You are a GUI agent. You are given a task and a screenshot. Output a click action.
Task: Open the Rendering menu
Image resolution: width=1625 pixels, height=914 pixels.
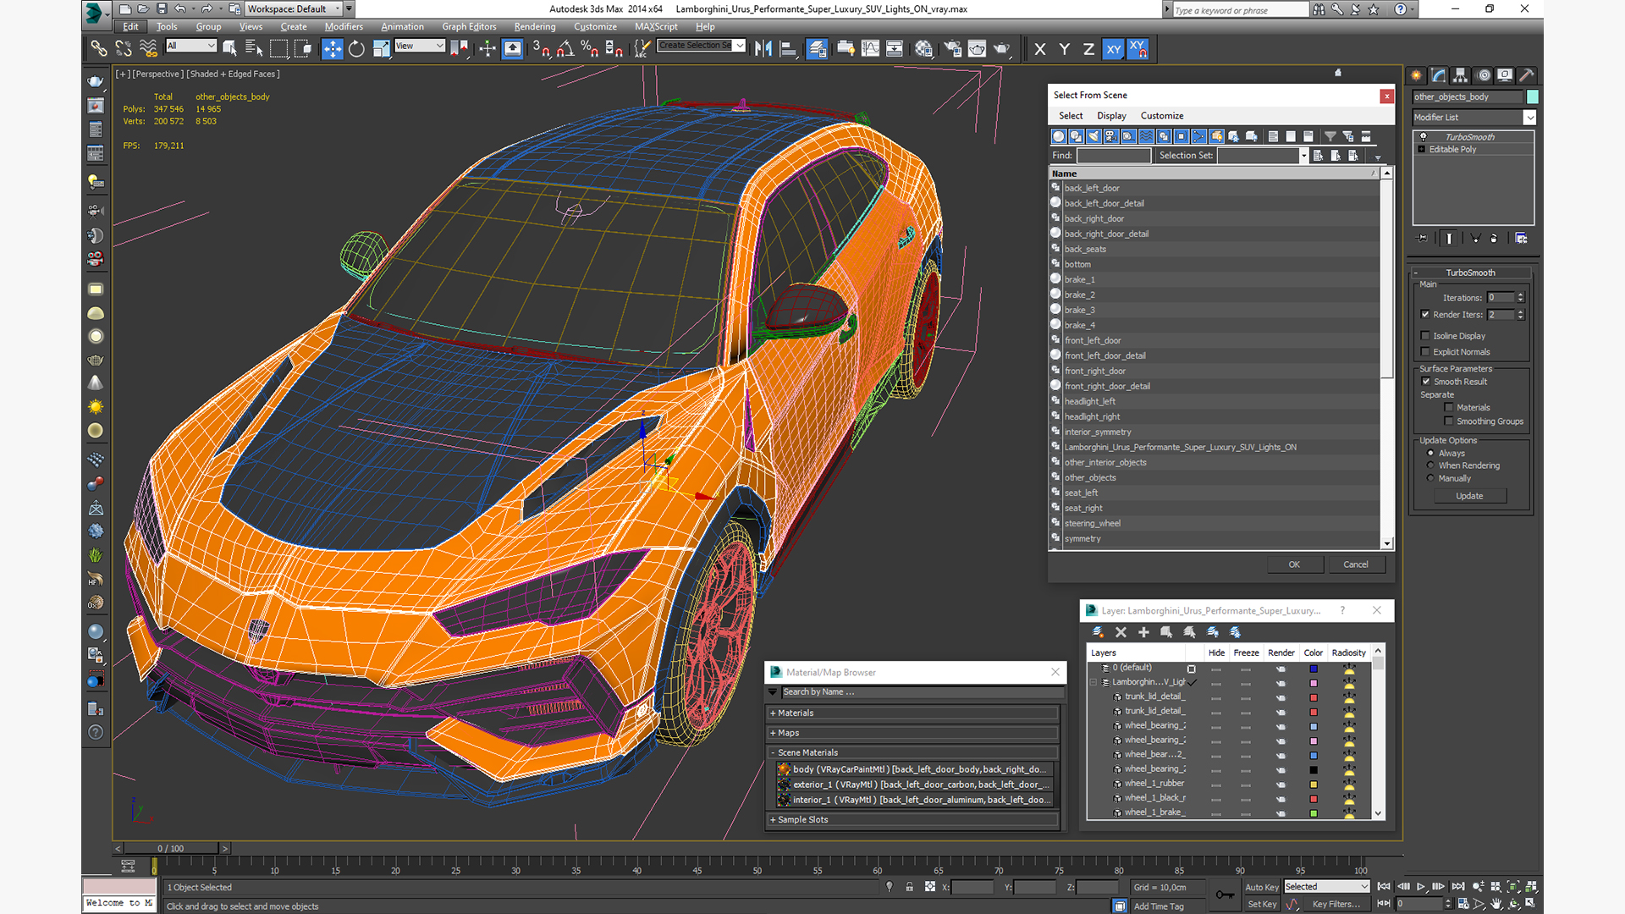coord(535,26)
